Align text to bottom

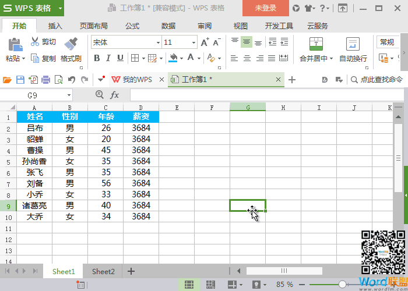(258, 42)
